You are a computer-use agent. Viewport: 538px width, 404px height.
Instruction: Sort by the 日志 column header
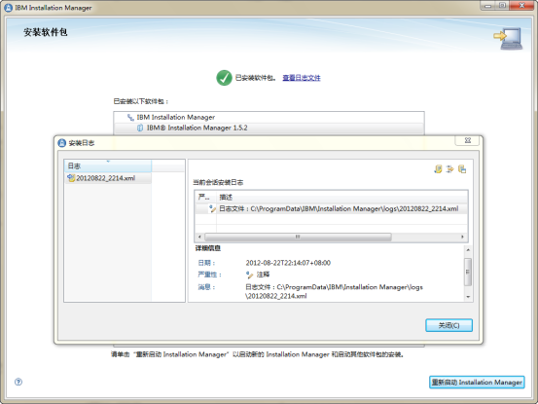108,166
